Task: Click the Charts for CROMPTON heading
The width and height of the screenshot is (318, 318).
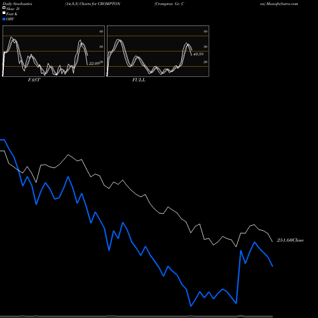Action: click(100, 4)
